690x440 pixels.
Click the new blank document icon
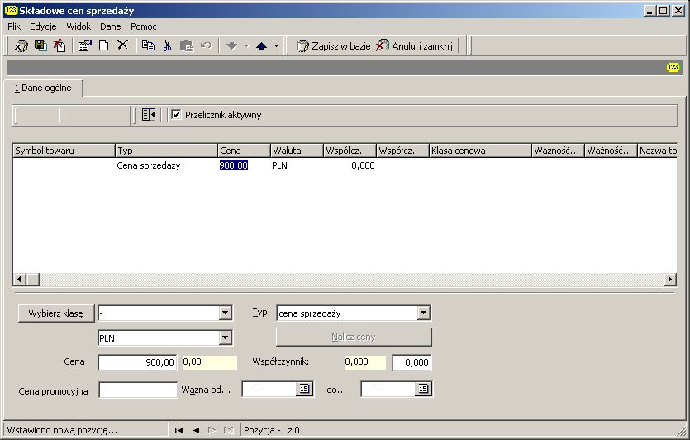[x=104, y=45]
